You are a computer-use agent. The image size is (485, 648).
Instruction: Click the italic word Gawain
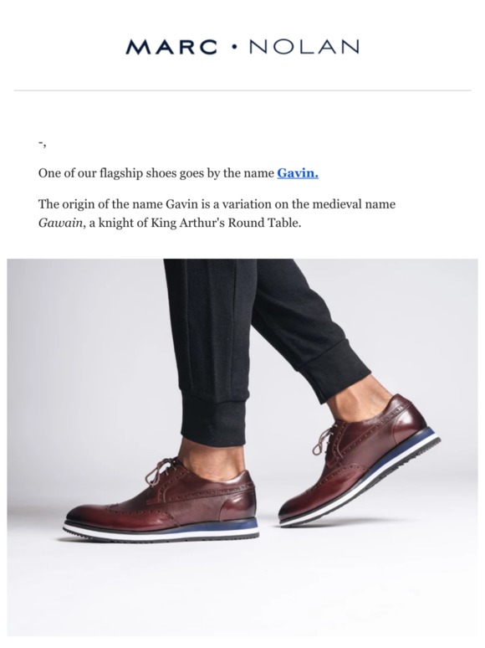(61, 224)
